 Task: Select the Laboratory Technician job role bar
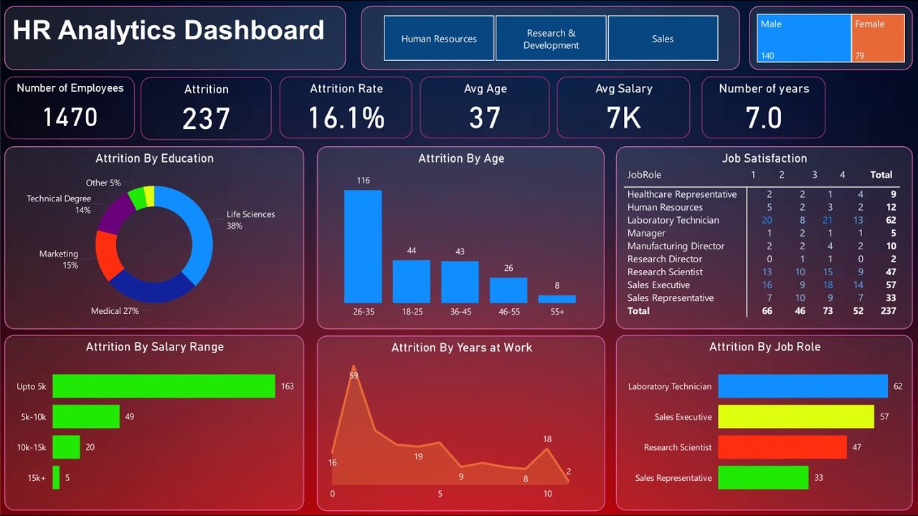click(803, 386)
